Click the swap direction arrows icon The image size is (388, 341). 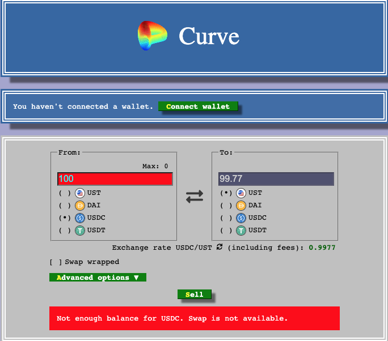point(195,197)
